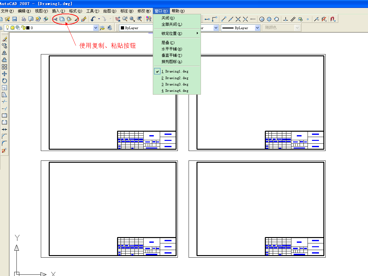The image size is (368, 276).
Task: Expand the layer list dropdown arrow
Action: pos(96,28)
